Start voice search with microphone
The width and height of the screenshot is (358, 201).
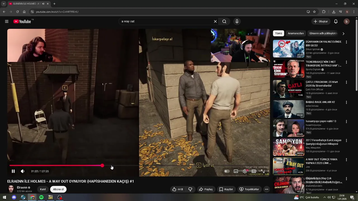237,21
